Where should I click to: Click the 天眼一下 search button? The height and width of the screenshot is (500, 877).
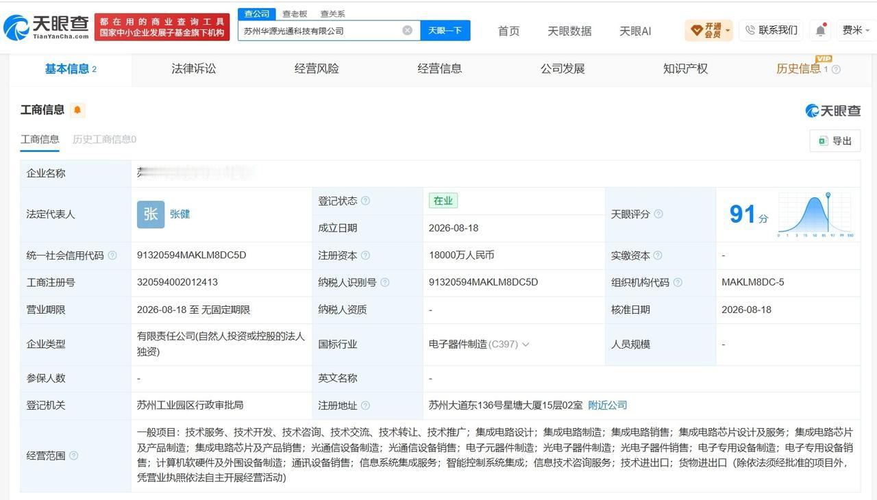coord(445,31)
